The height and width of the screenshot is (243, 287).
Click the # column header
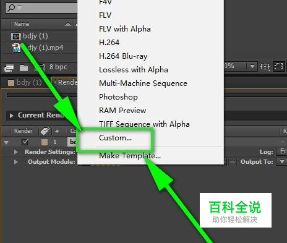coord(57,131)
